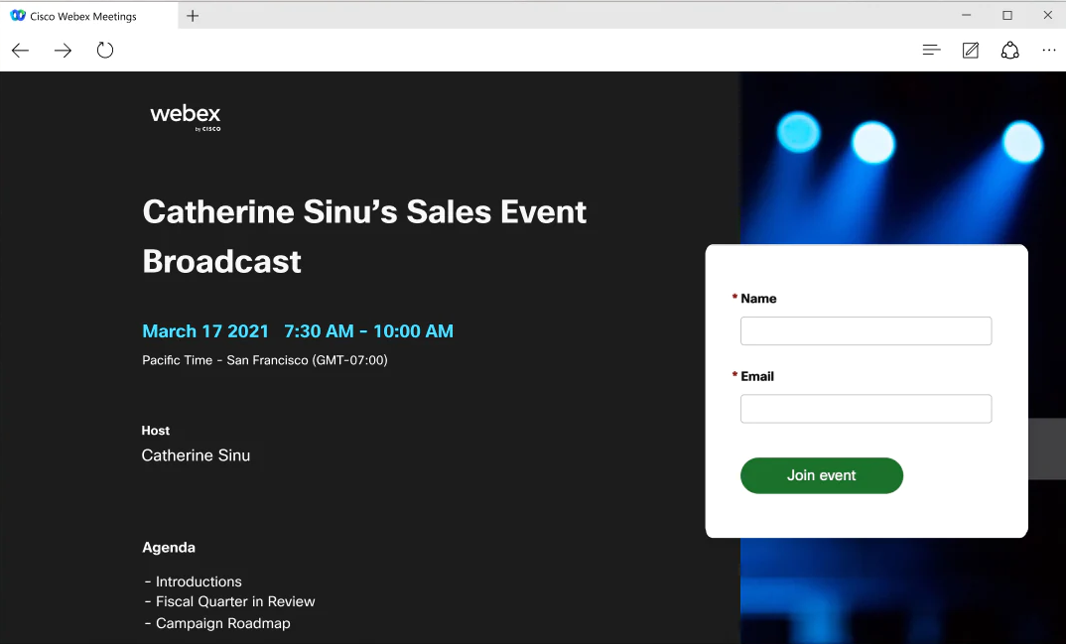Go back to the previous page

pos(20,51)
